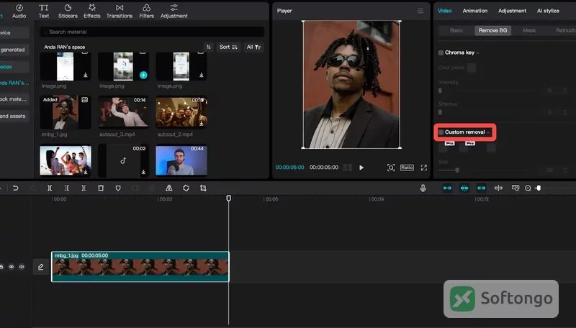Select the autocut_3.mp4 thumbnail
Screen dimensions: 576x328
coord(123,112)
